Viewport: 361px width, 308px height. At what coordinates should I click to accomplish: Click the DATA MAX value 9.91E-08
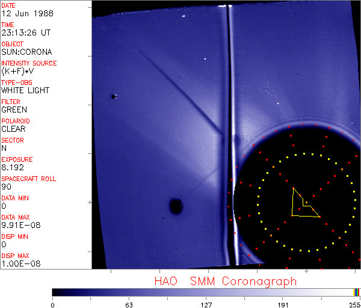point(19,226)
